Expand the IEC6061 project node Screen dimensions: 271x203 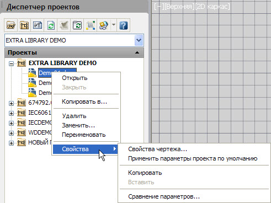11,113
